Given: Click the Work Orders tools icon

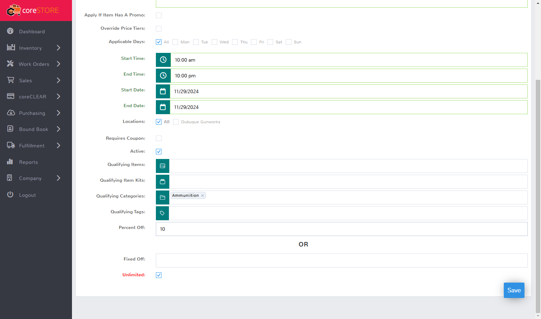Looking at the screenshot, I should point(10,64).
